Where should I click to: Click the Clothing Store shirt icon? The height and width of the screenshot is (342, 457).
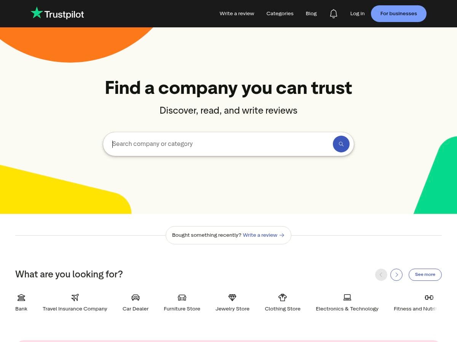point(282,298)
